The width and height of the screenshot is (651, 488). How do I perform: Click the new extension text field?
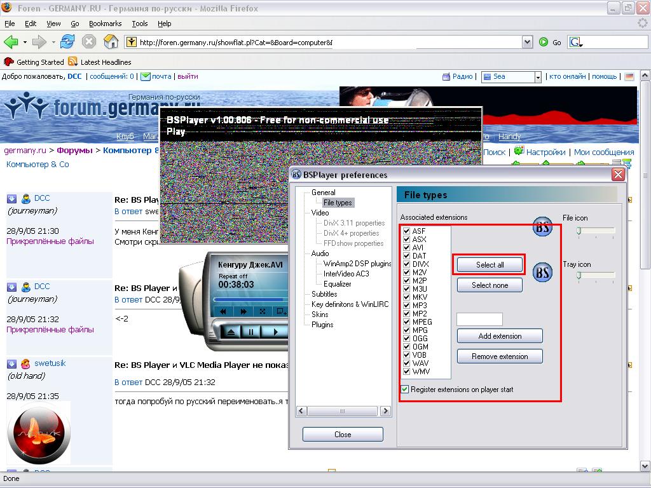point(479,319)
